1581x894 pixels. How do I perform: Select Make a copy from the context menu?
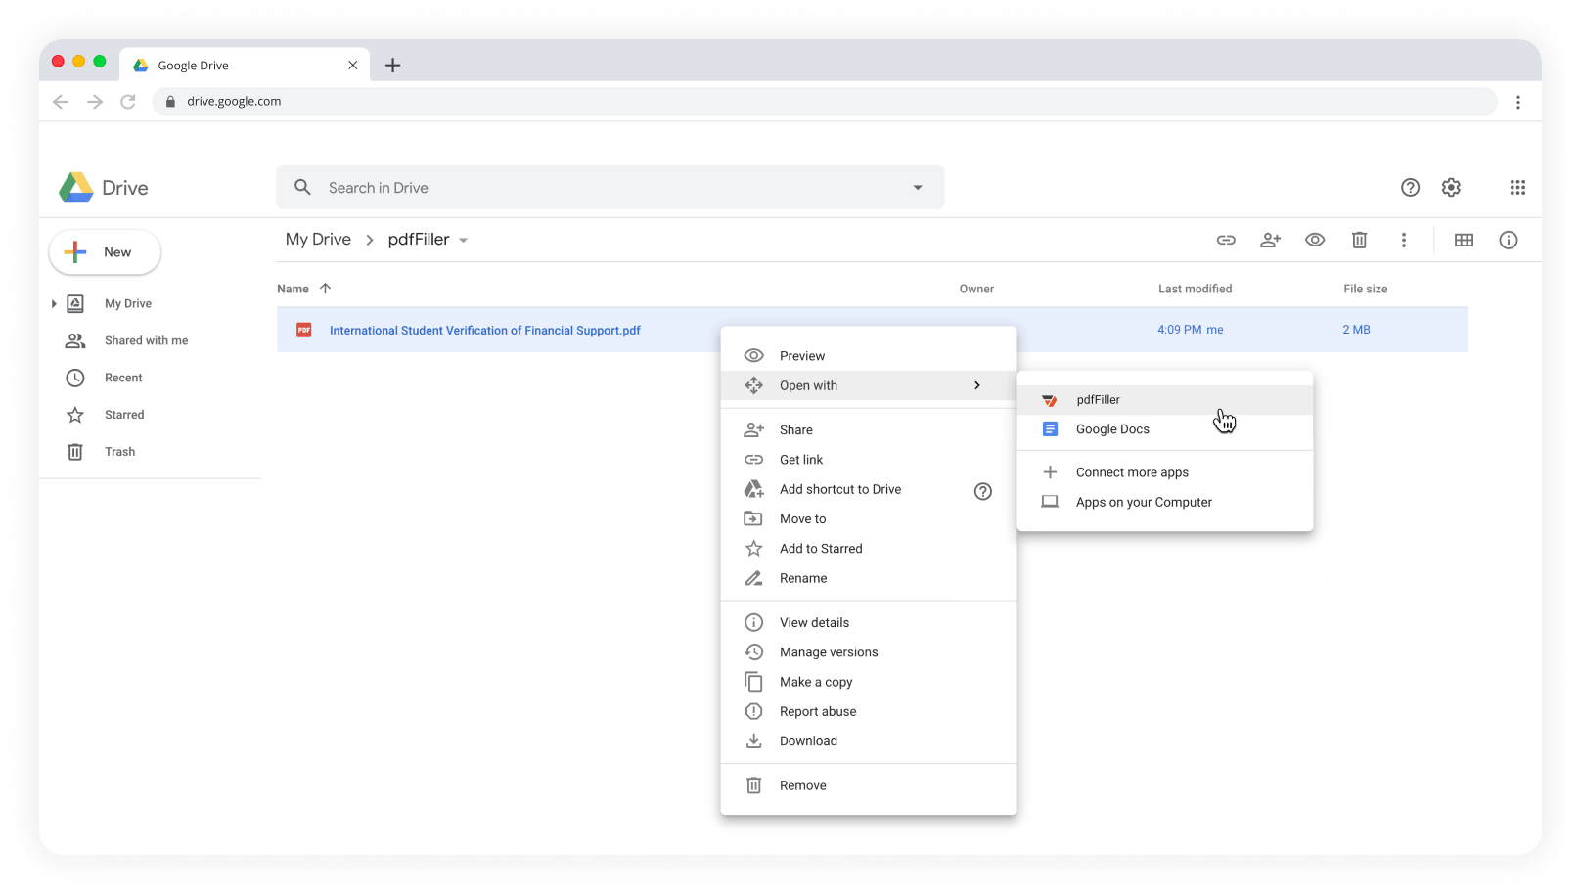[x=815, y=681]
